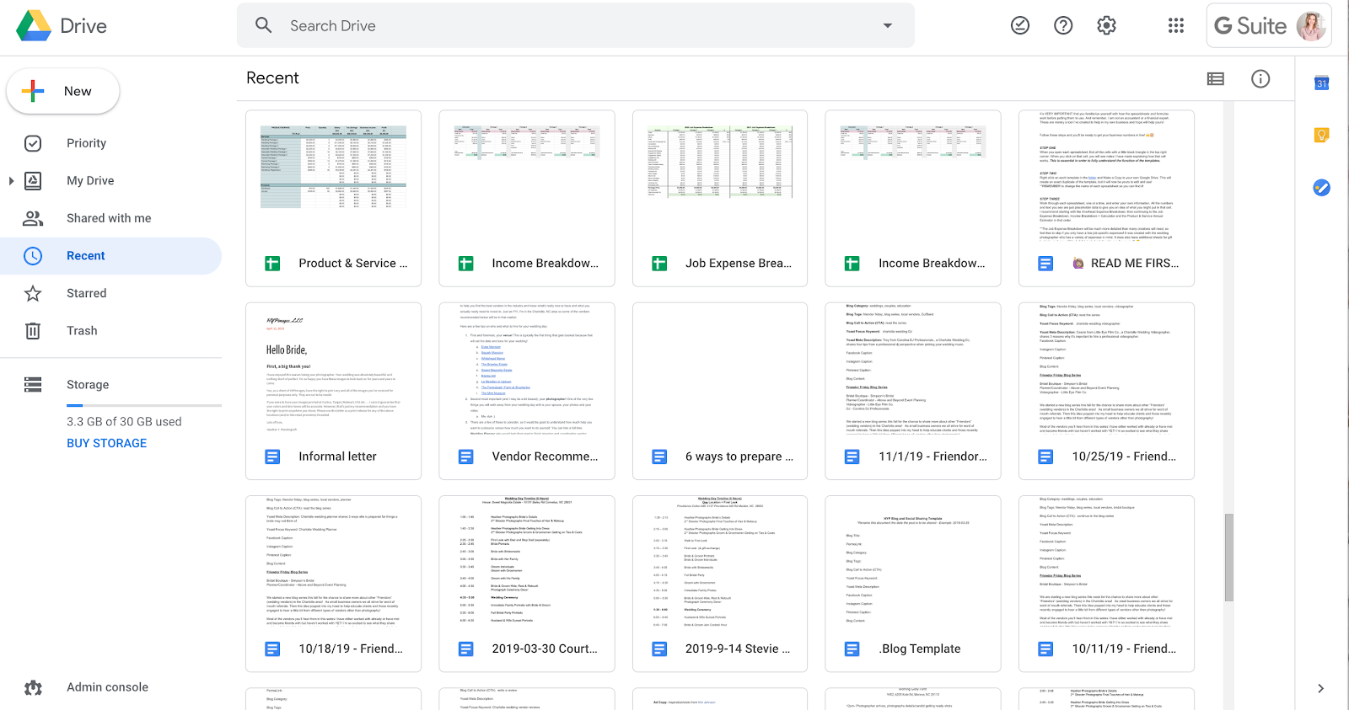This screenshot has width=1349, height=710.
Task: Click Docs icon beside .Blog Template
Action: [852, 649]
